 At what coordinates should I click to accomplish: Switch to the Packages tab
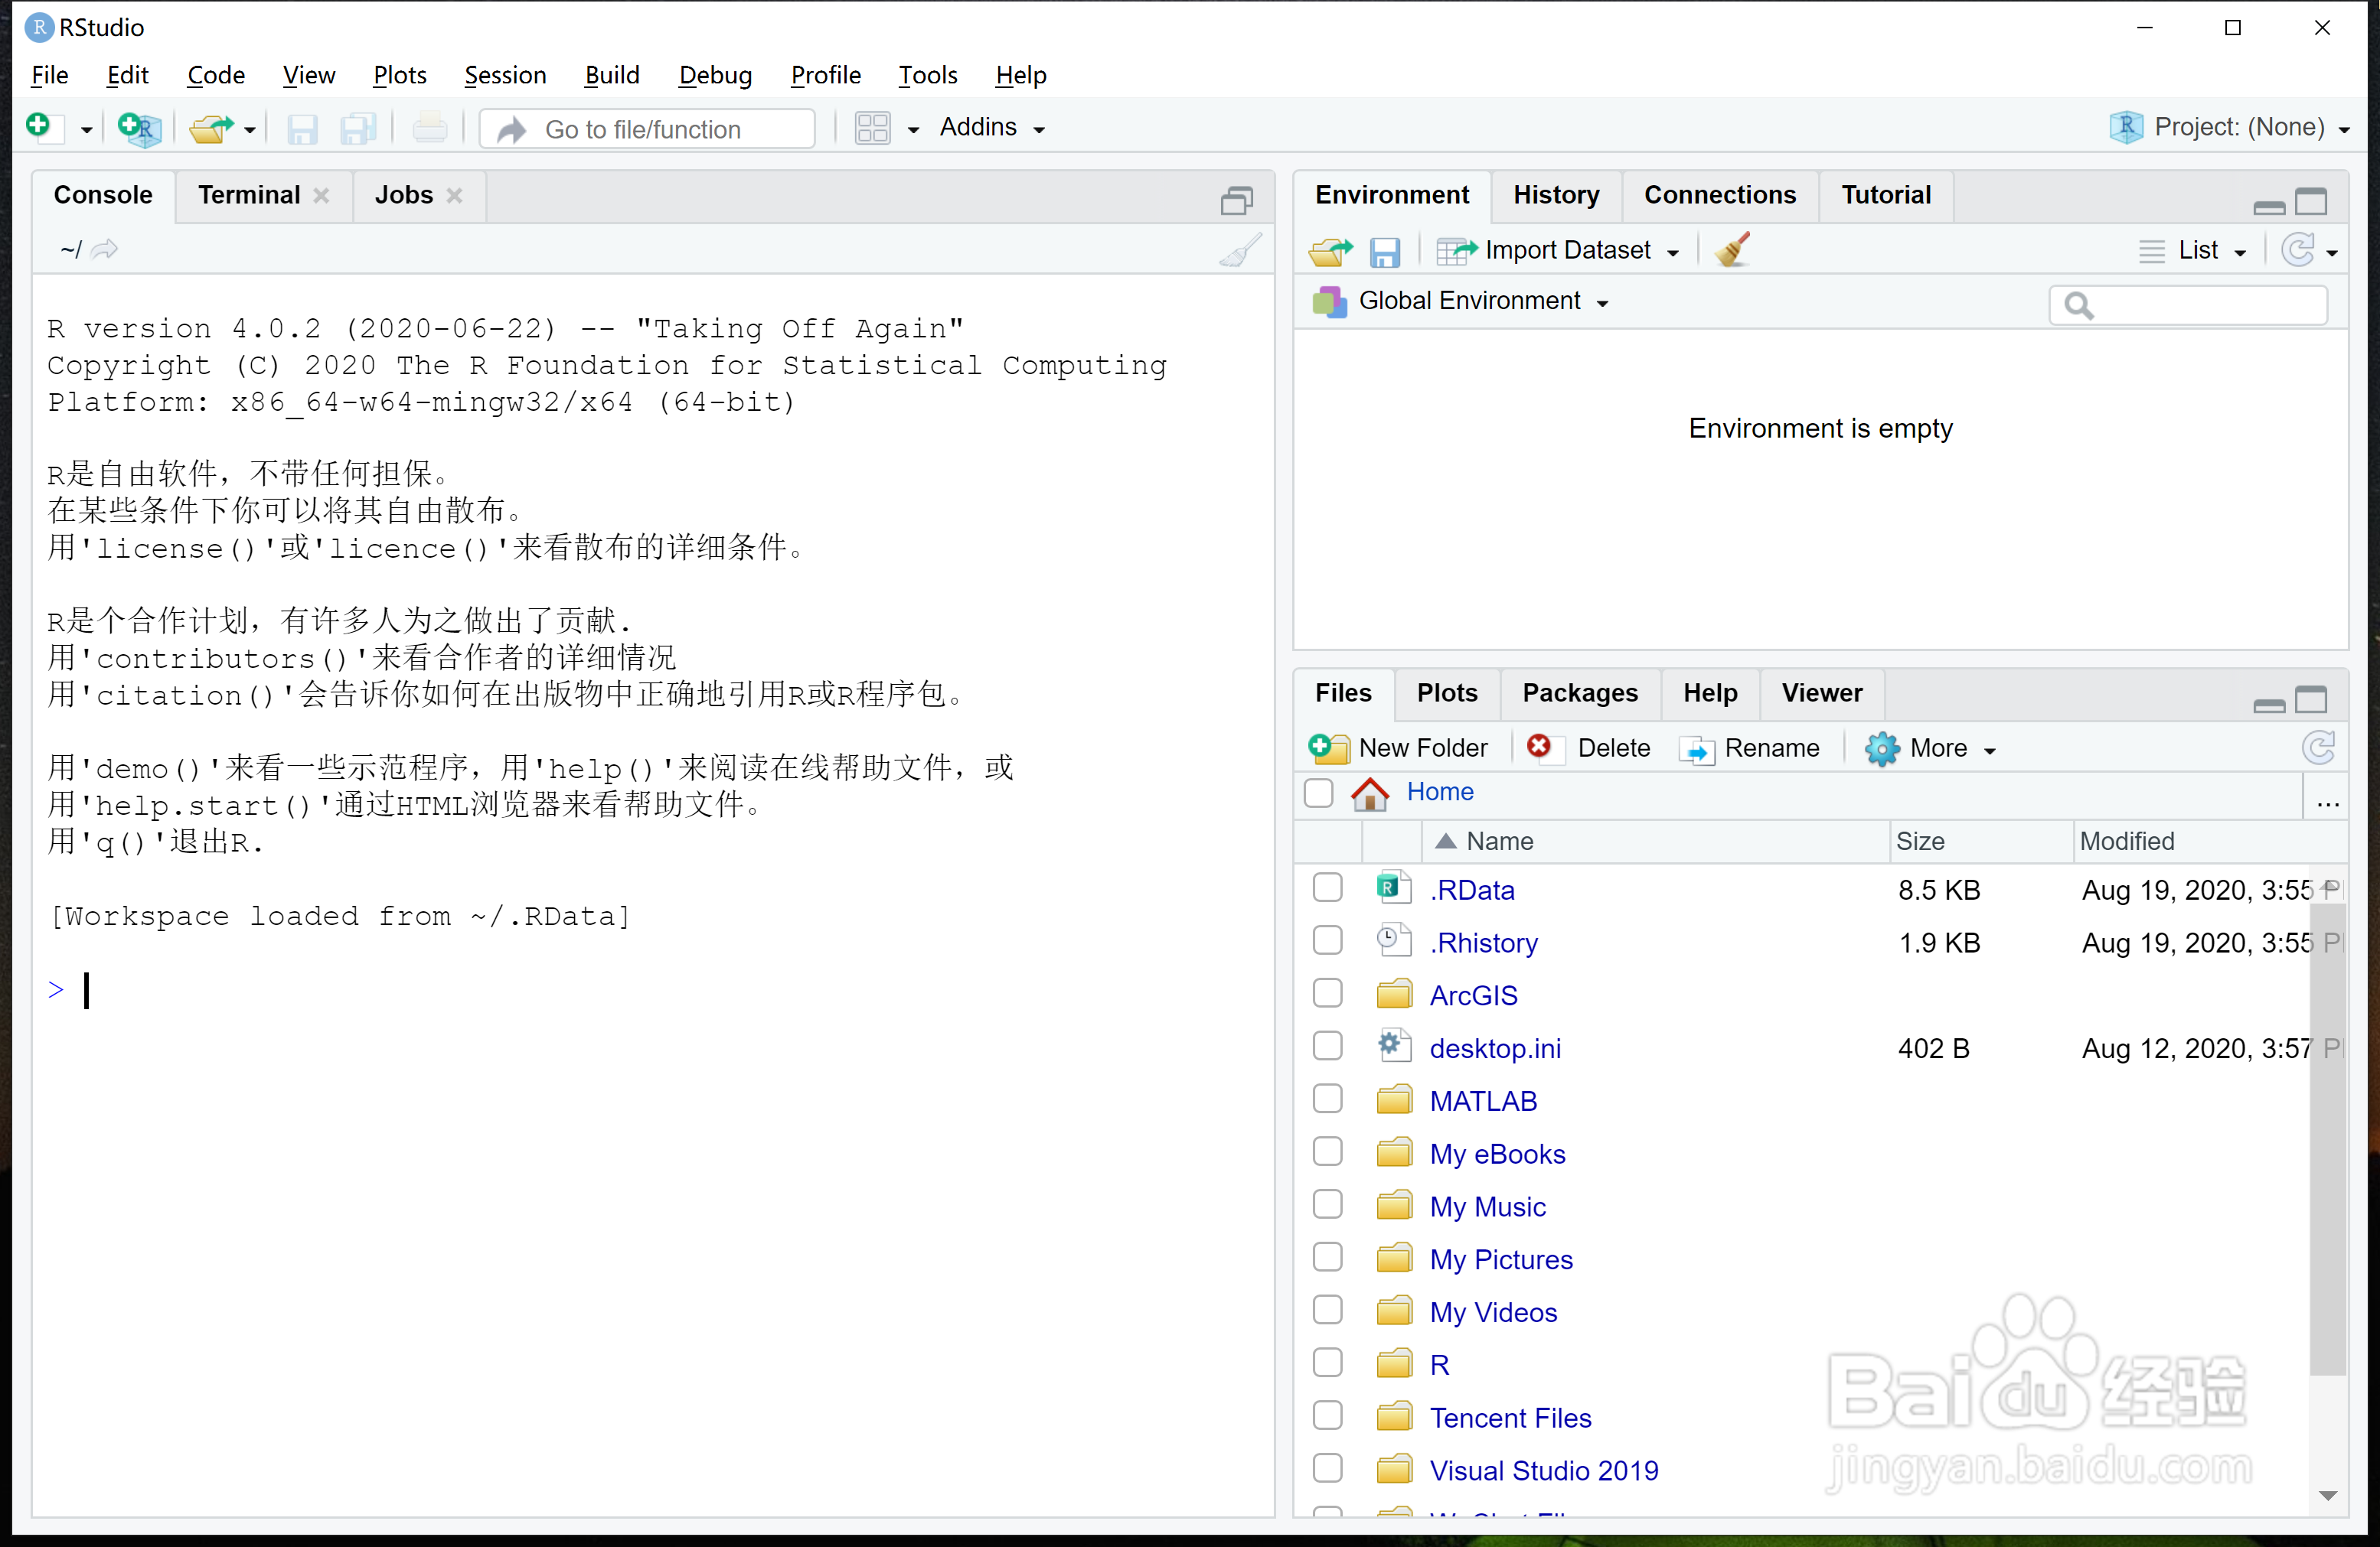pyautogui.click(x=1580, y=694)
